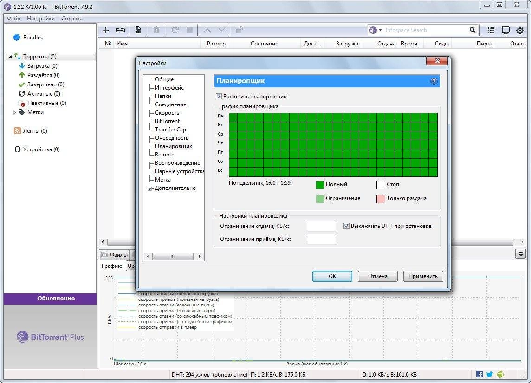This screenshot has height=383, width=531.
Task: Select Общие in settings tree
Action: (x=164, y=79)
